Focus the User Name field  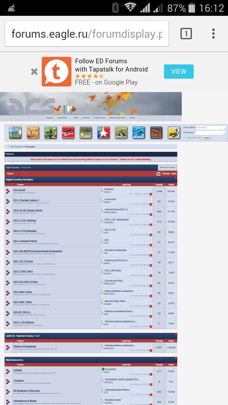coord(211,128)
